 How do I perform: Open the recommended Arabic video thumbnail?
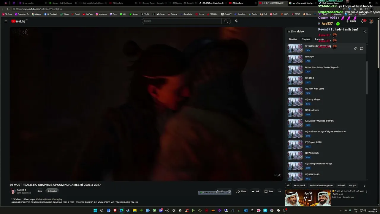[308, 198]
